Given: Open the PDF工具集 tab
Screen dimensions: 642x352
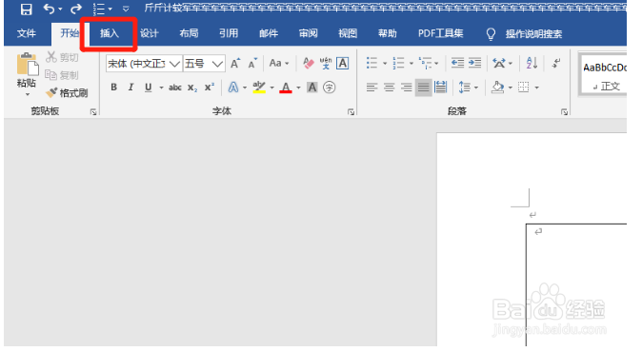Looking at the screenshot, I should pyautogui.click(x=440, y=33).
